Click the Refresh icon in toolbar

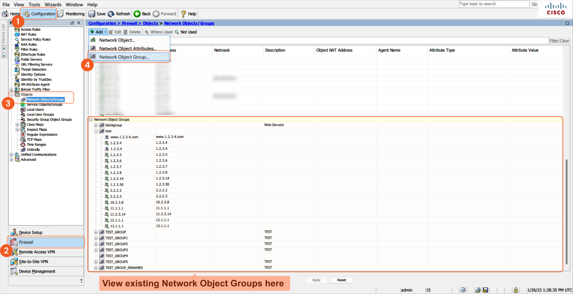111,14
